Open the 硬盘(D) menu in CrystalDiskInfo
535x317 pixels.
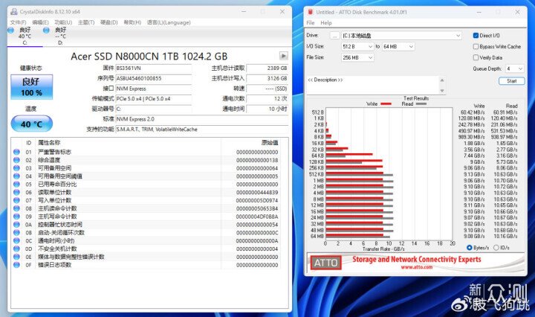coord(108,22)
